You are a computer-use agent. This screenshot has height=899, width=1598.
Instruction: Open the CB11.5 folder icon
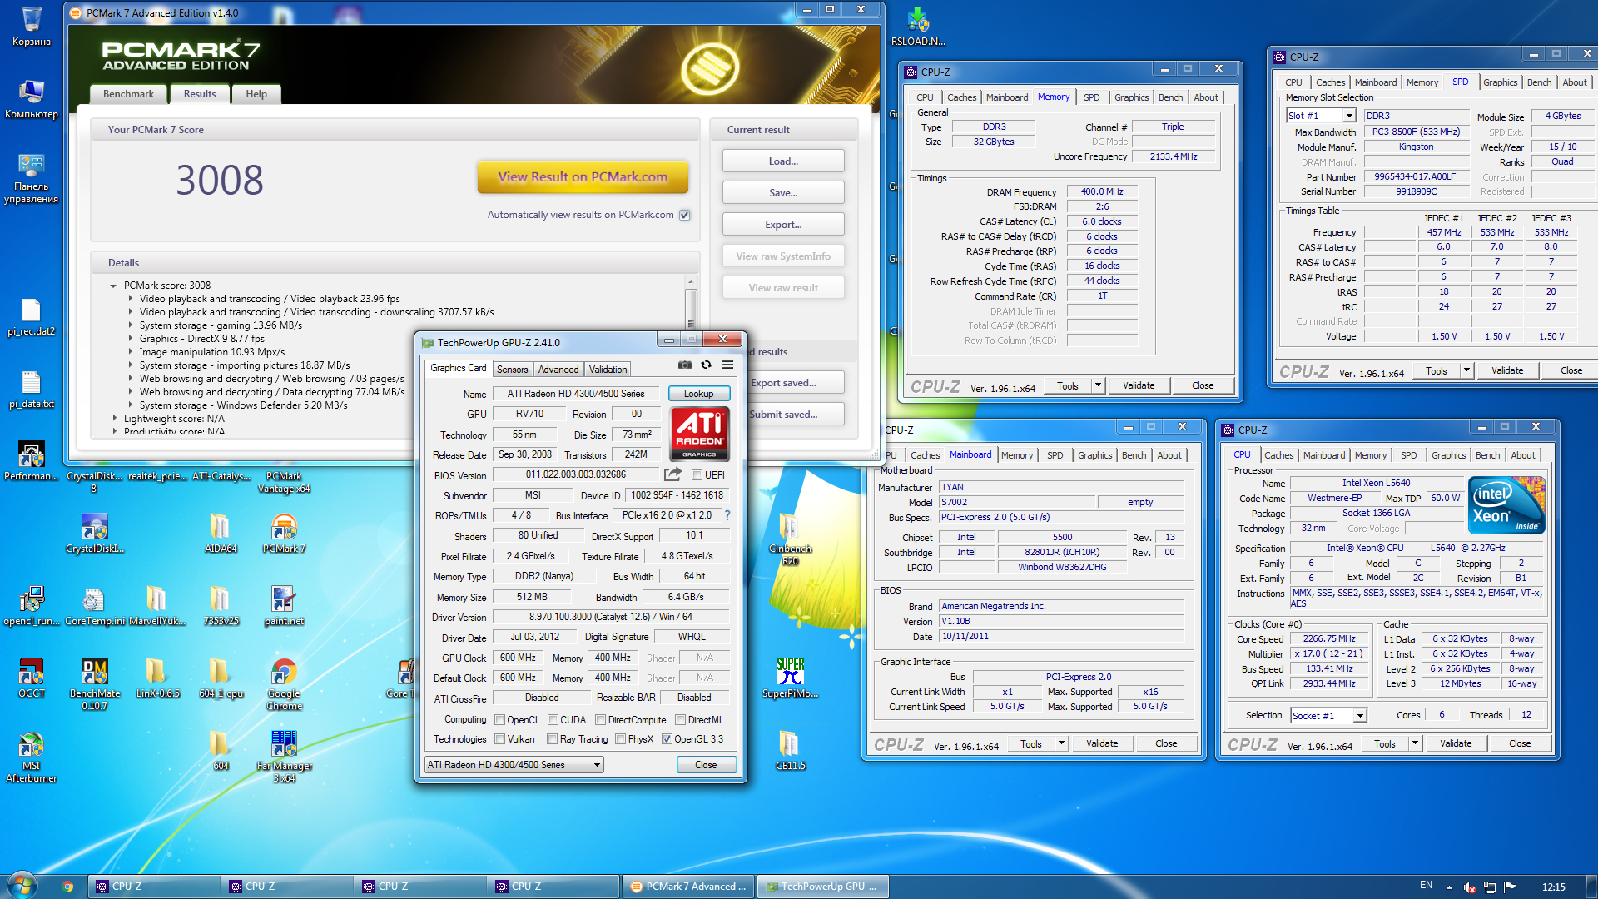[x=790, y=751]
